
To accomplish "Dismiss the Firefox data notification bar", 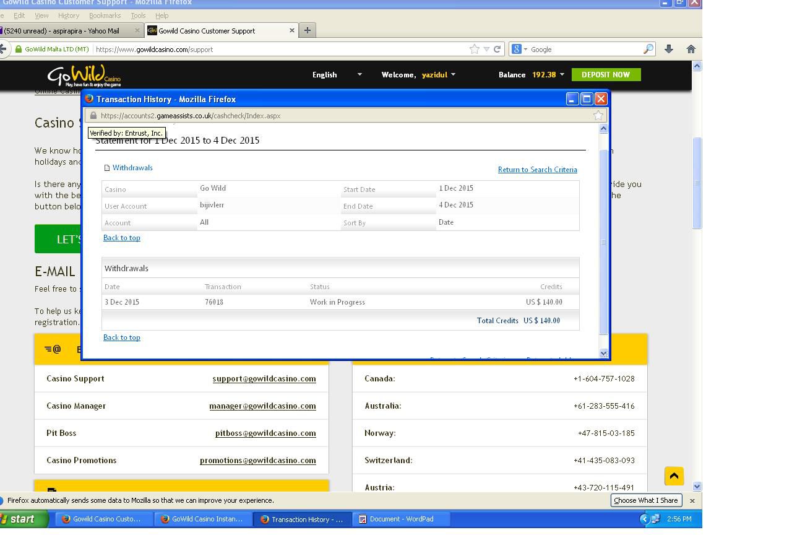I will [x=692, y=500].
